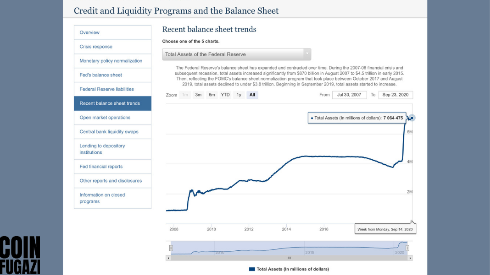Select the 6m zoom range
490x275 pixels.
click(212, 95)
